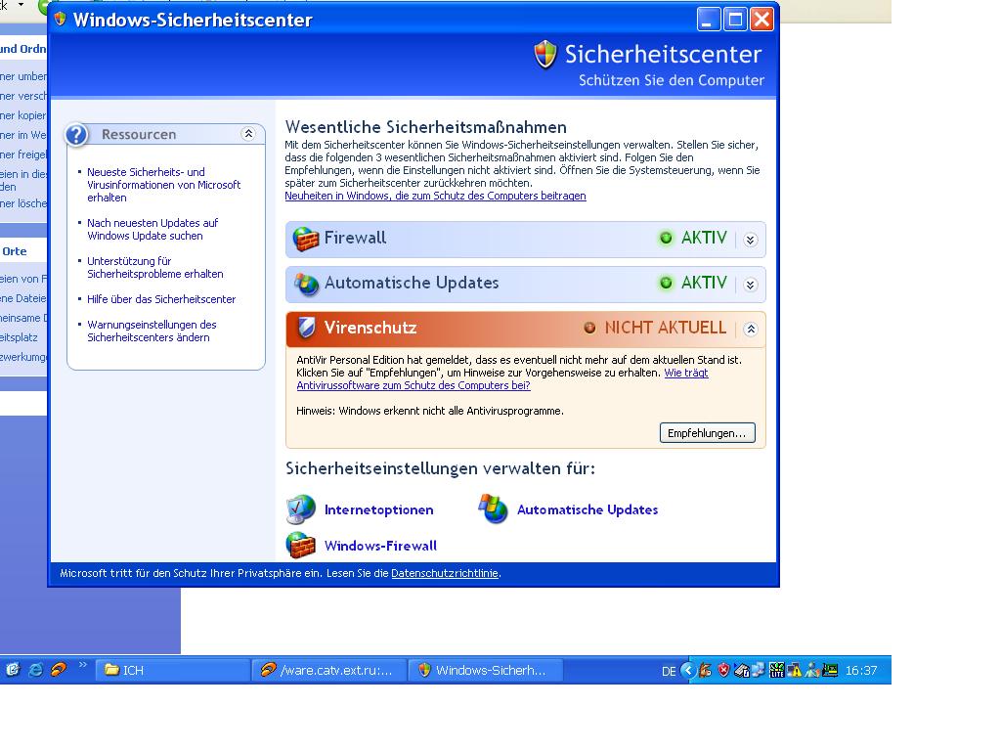Open the Datenschutzrichtlinie link
1001x751 pixels.
[445, 573]
